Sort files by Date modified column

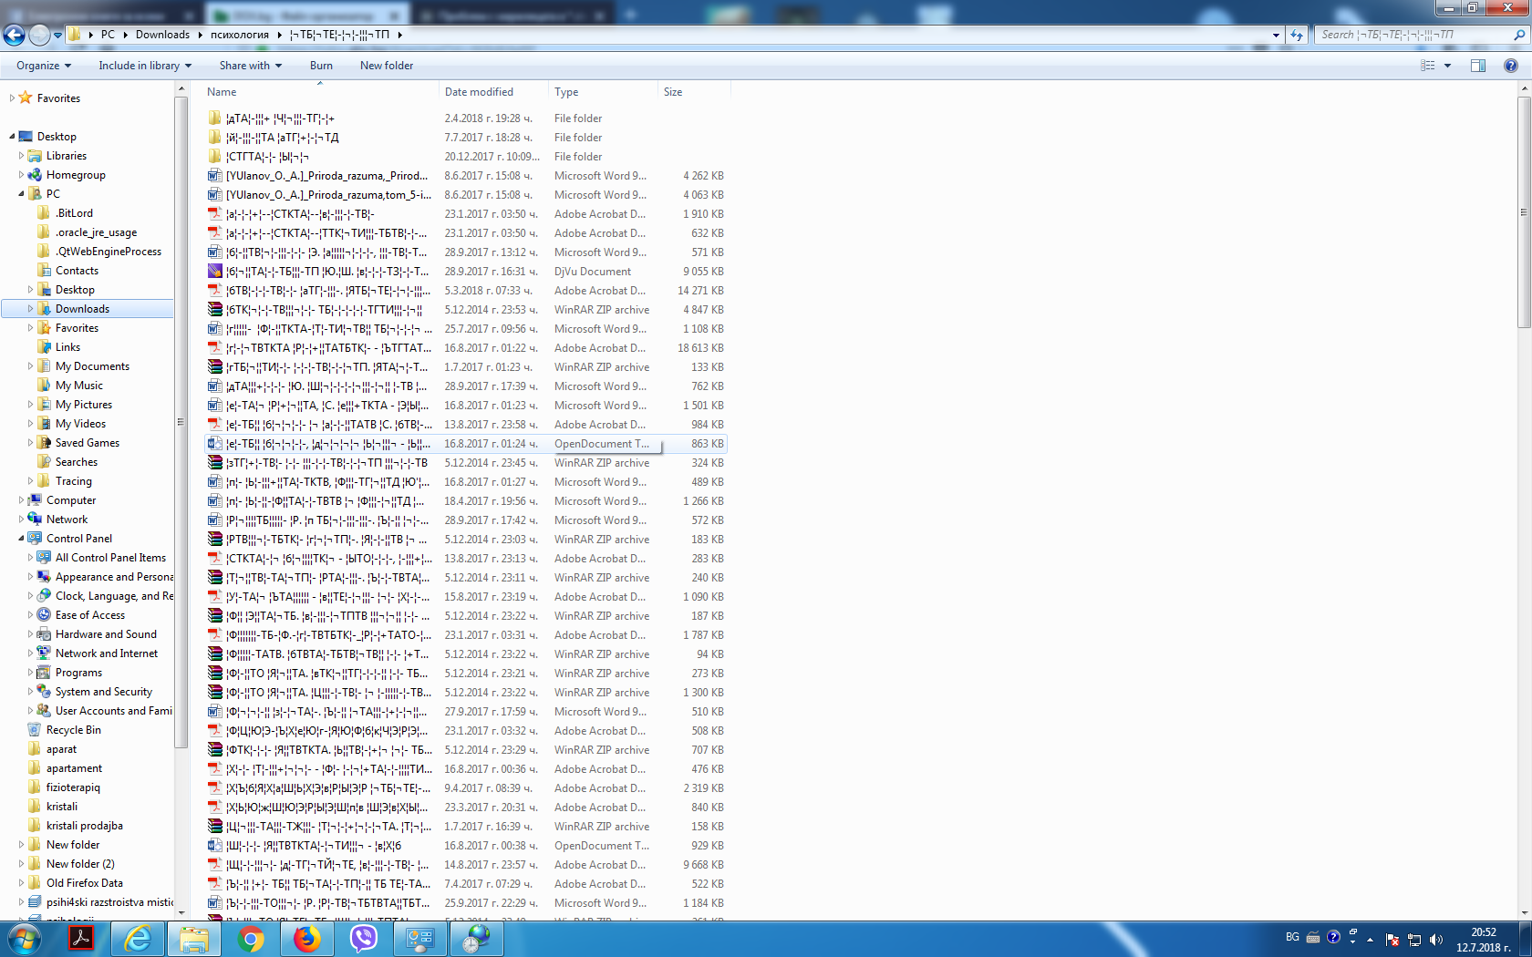pyautogui.click(x=479, y=92)
